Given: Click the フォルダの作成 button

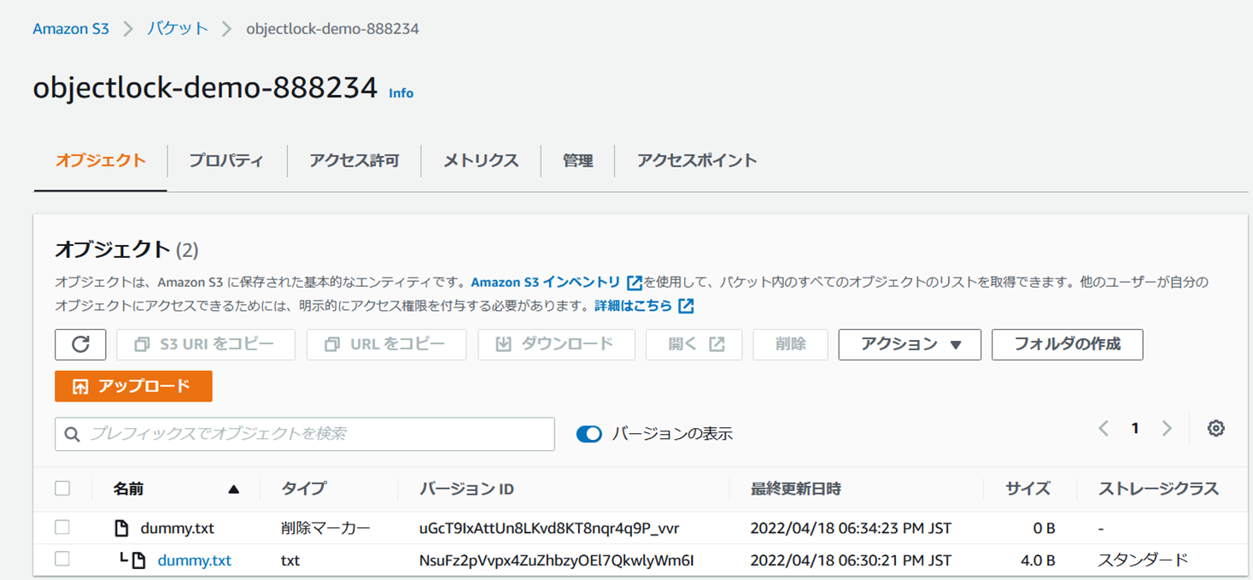Looking at the screenshot, I should pyautogui.click(x=1067, y=344).
